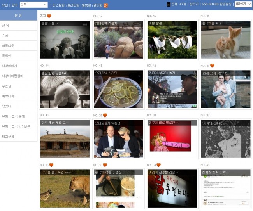The width and height of the screenshot is (253, 211).
Task: Click the 전체. 47개 count text
Action: click(179, 4)
